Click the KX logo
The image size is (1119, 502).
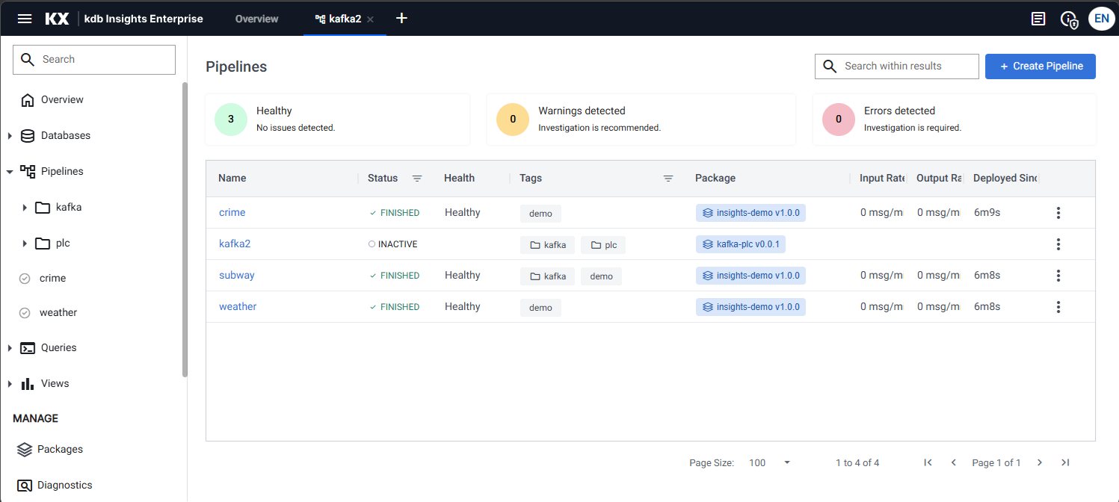coord(57,19)
